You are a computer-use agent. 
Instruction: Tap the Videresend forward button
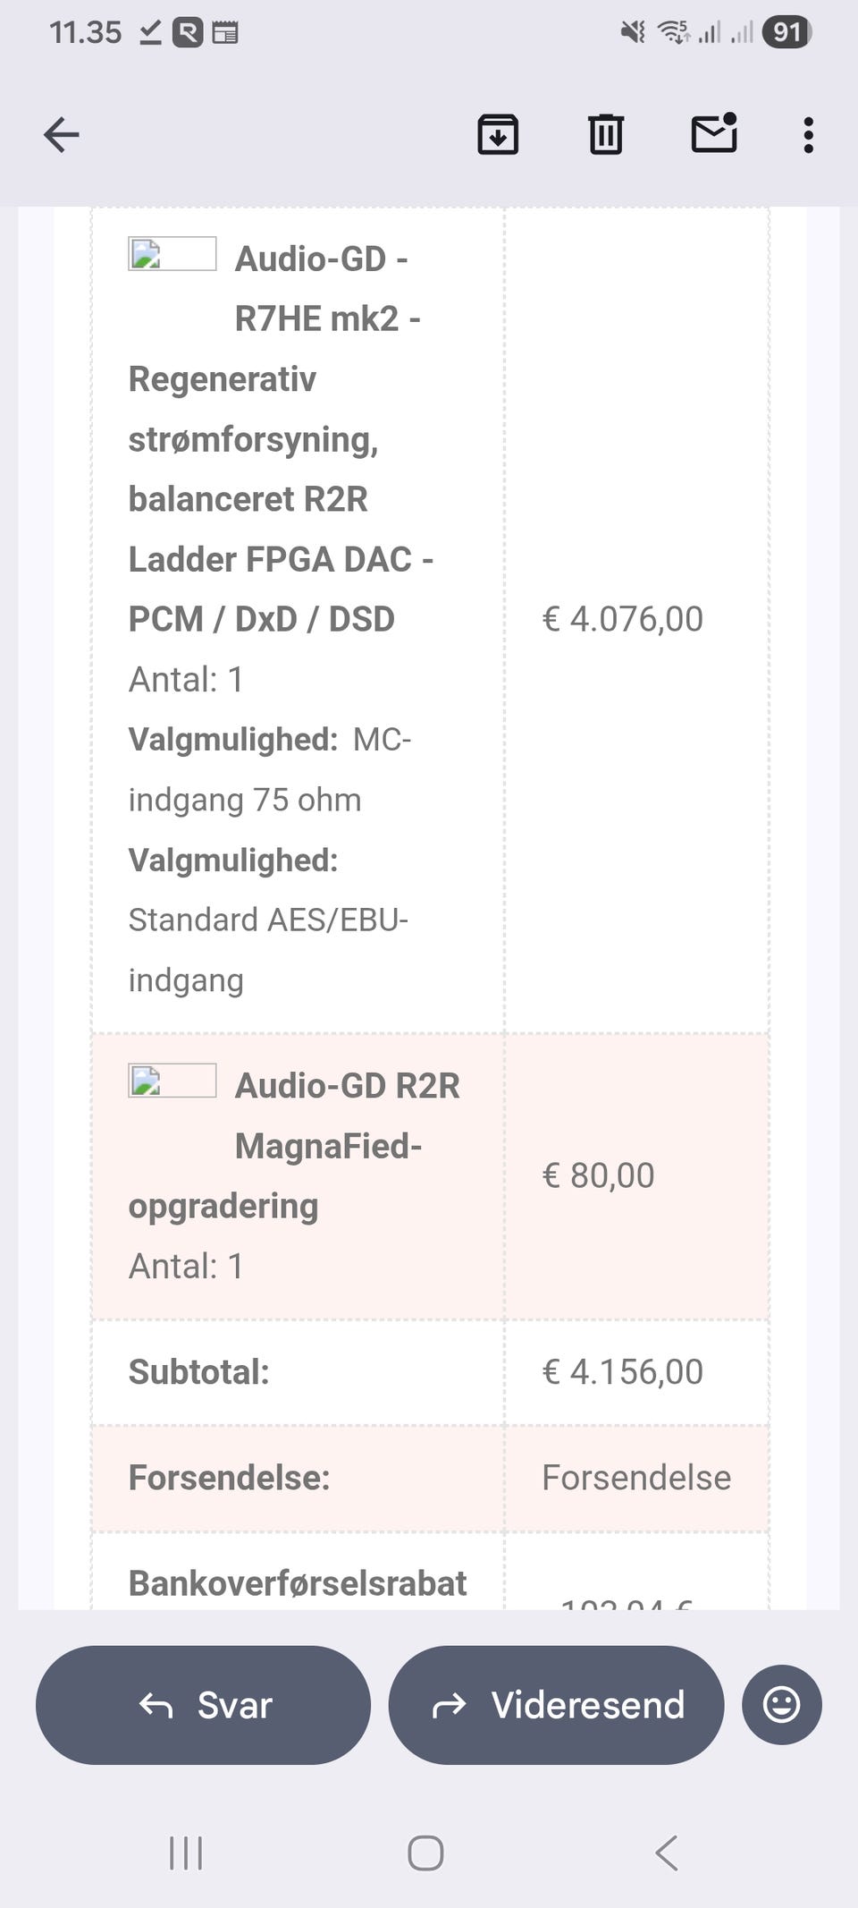(556, 1704)
